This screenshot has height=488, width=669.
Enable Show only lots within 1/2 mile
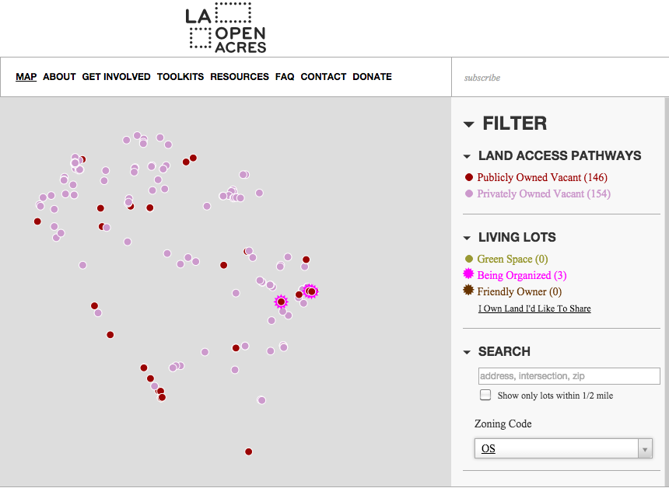click(x=485, y=395)
